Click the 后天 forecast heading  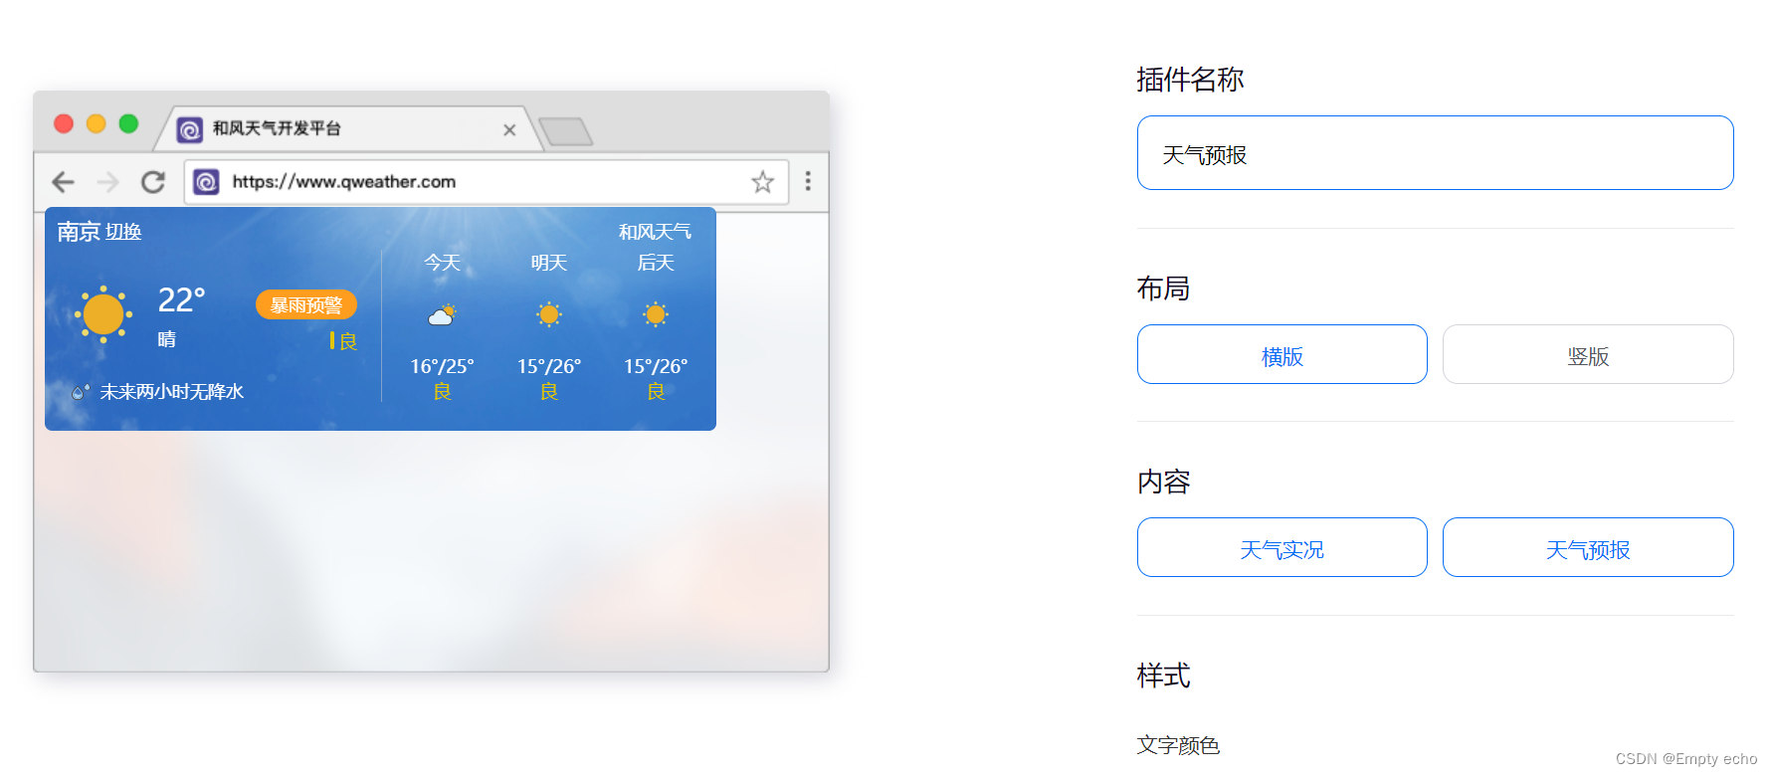(656, 263)
